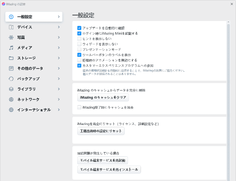The width and height of the screenshot is (236, 181).
Task: Expand the デバイス row chevron
Action: (59, 27)
